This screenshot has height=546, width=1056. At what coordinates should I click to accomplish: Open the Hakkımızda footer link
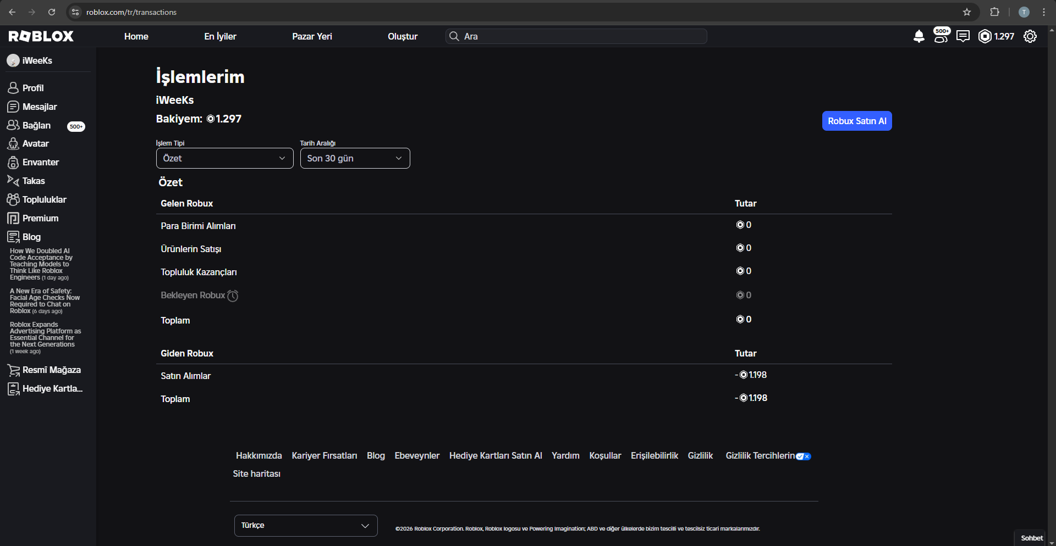[x=259, y=456]
